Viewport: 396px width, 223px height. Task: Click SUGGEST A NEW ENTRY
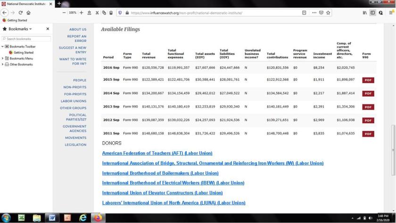tap(73, 50)
